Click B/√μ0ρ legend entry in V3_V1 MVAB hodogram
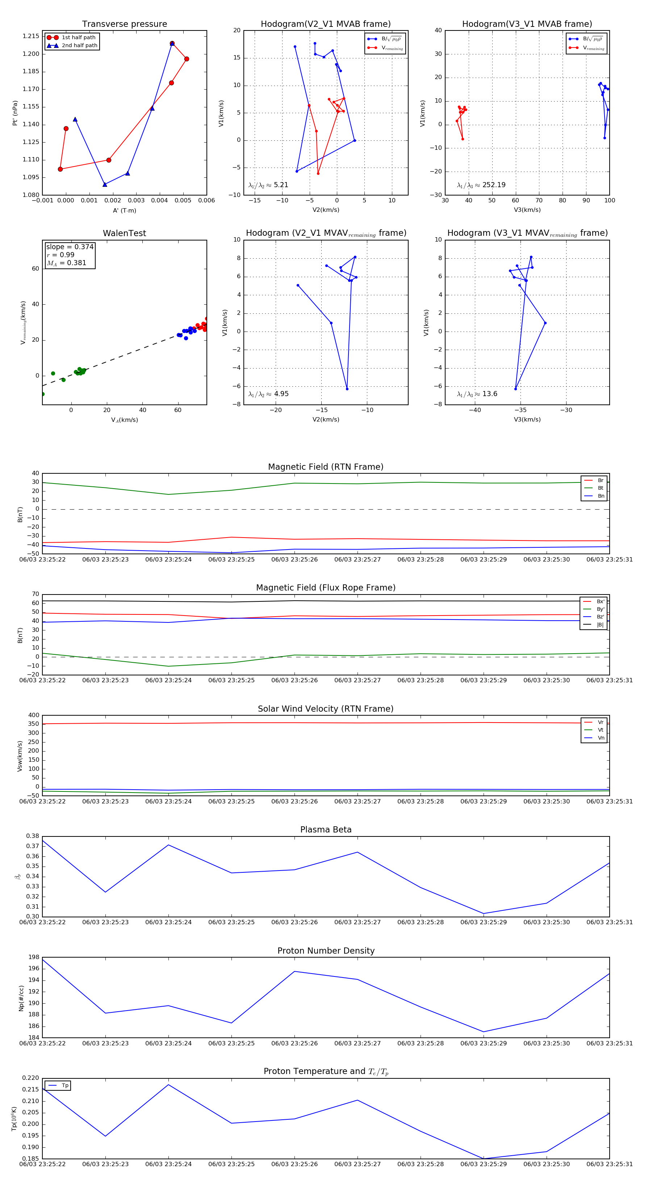Image resolution: width=652 pixels, height=1197 pixels. coord(586,39)
